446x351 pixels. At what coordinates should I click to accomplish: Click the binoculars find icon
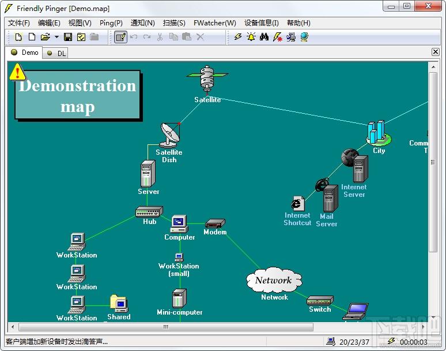[x=264, y=37]
